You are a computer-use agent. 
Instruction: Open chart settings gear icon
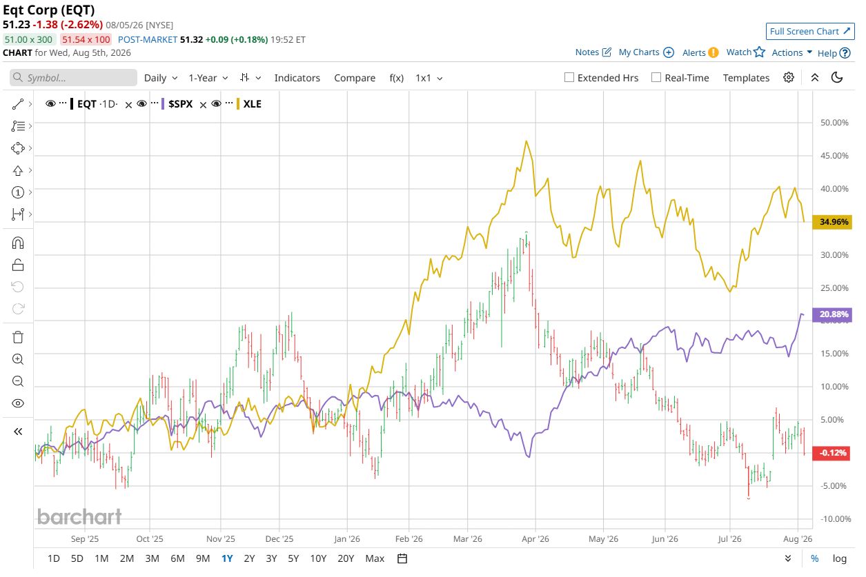pyautogui.click(x=789, y=77)
